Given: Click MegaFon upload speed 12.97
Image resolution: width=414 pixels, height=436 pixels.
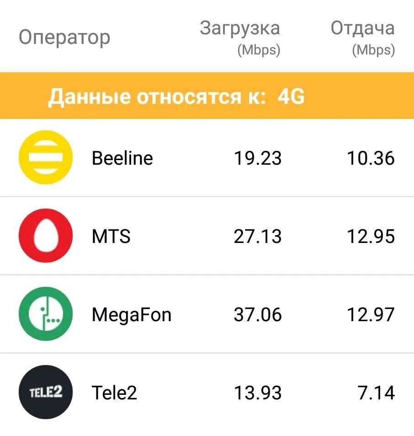Looking at the screenshot, I should click(x=371, y=314).
